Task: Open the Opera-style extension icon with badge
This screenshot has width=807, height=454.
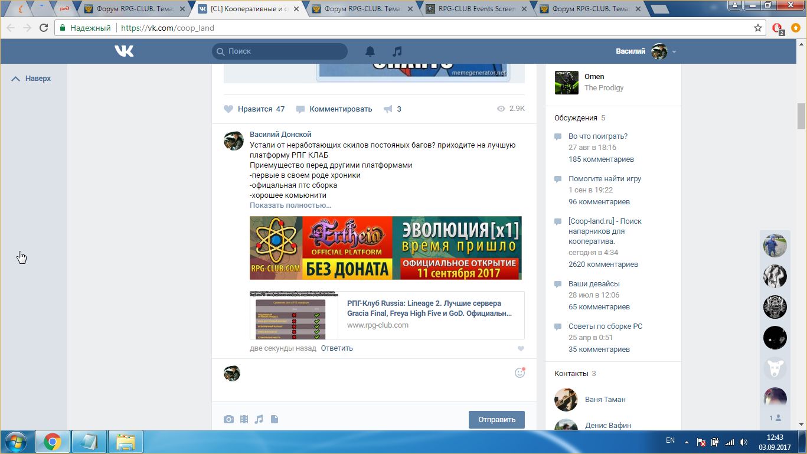Action: [778, 28]
